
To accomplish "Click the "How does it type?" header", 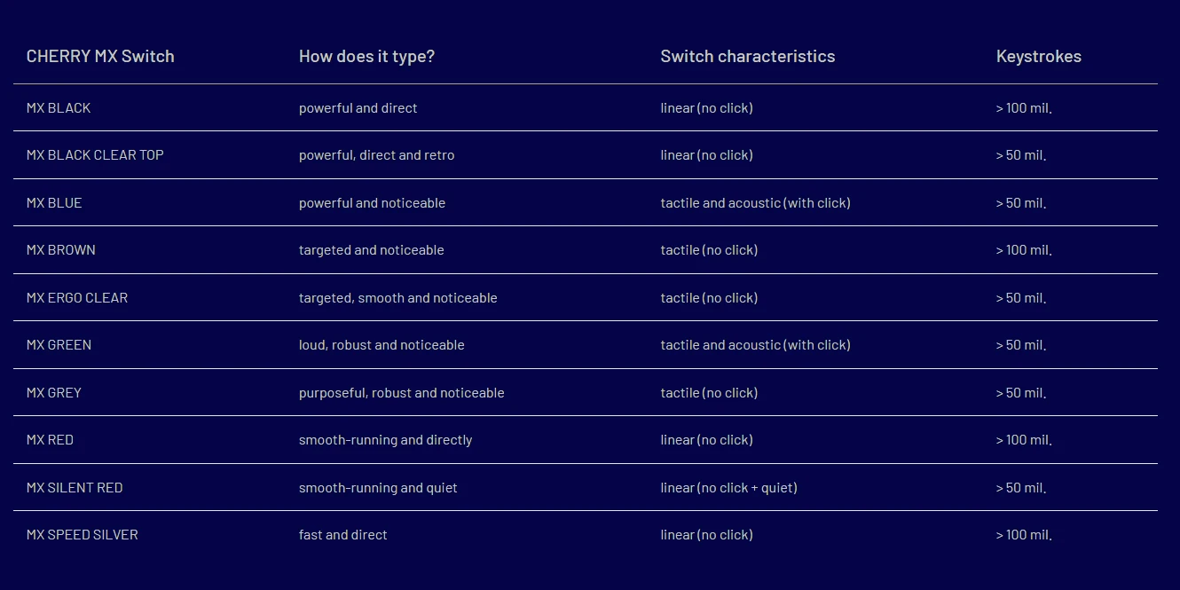I will [x=366, y=56].
